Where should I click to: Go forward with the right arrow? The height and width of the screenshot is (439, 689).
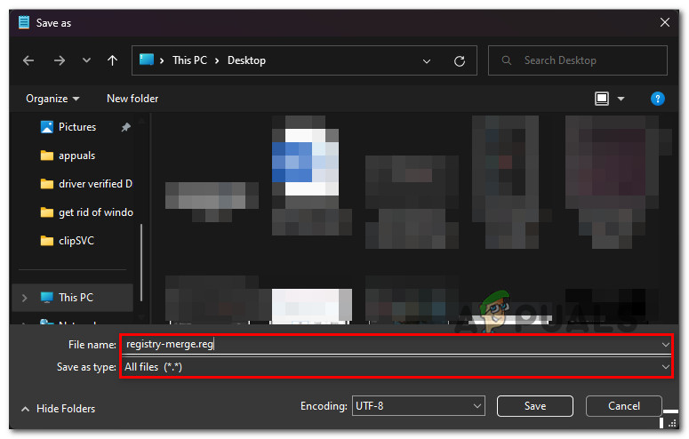[60, 60]
